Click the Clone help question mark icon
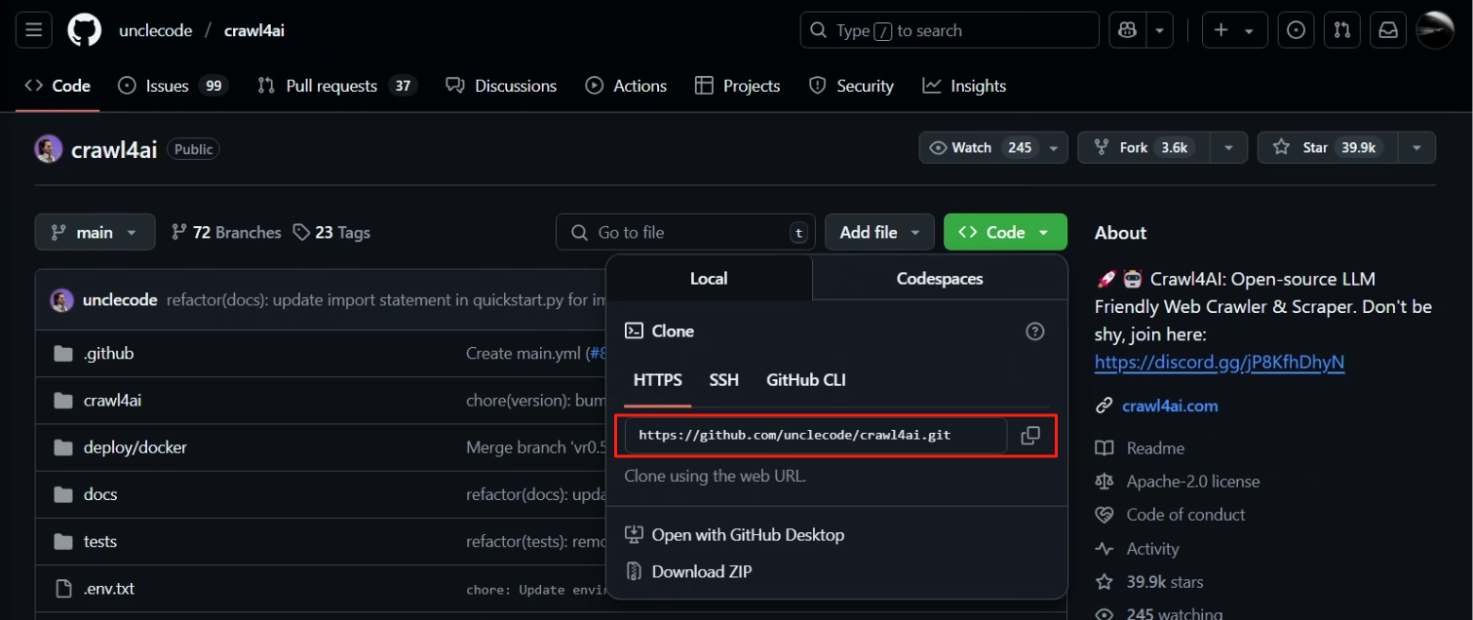This screenshot has width=1473, height=620. 1035,331
